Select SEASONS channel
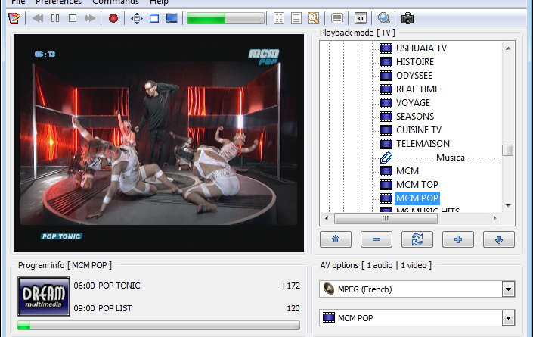Image resolution: width=533 pixels, height=337 pixels. point(415,117)
